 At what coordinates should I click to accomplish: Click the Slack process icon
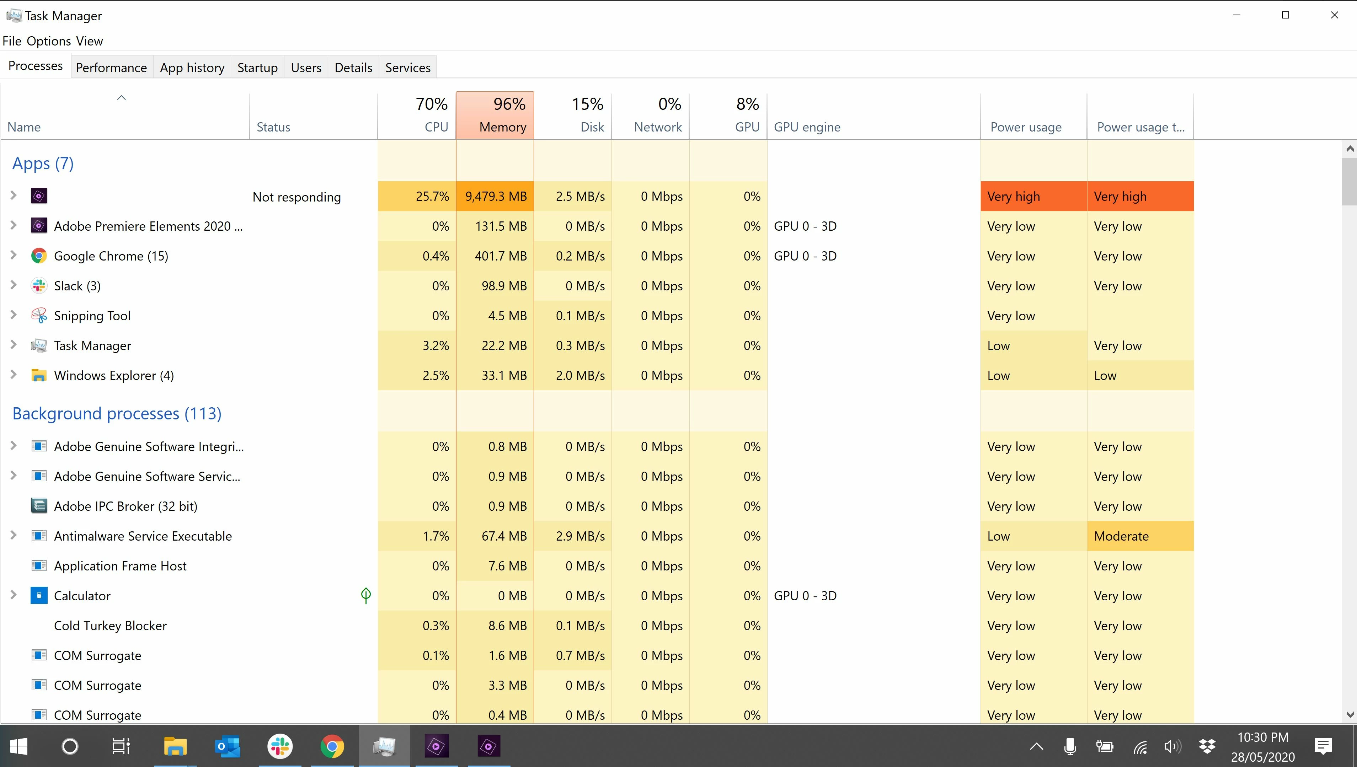(38, 286)
